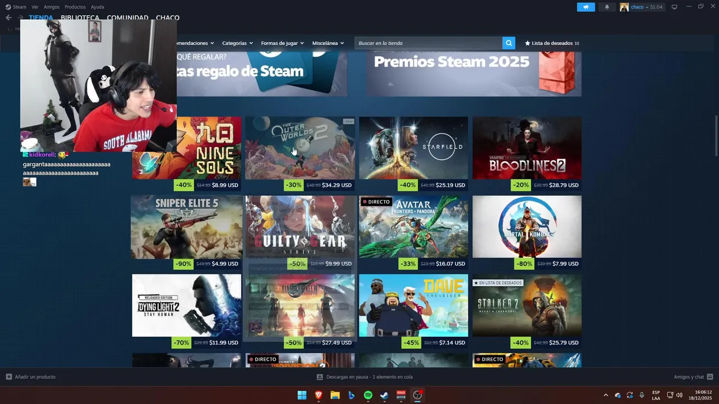Open the Mortal Kombat 1 capsule
The width and height of the screenshot is (719, 404).
pyautogui.click(x=527, y=227)
